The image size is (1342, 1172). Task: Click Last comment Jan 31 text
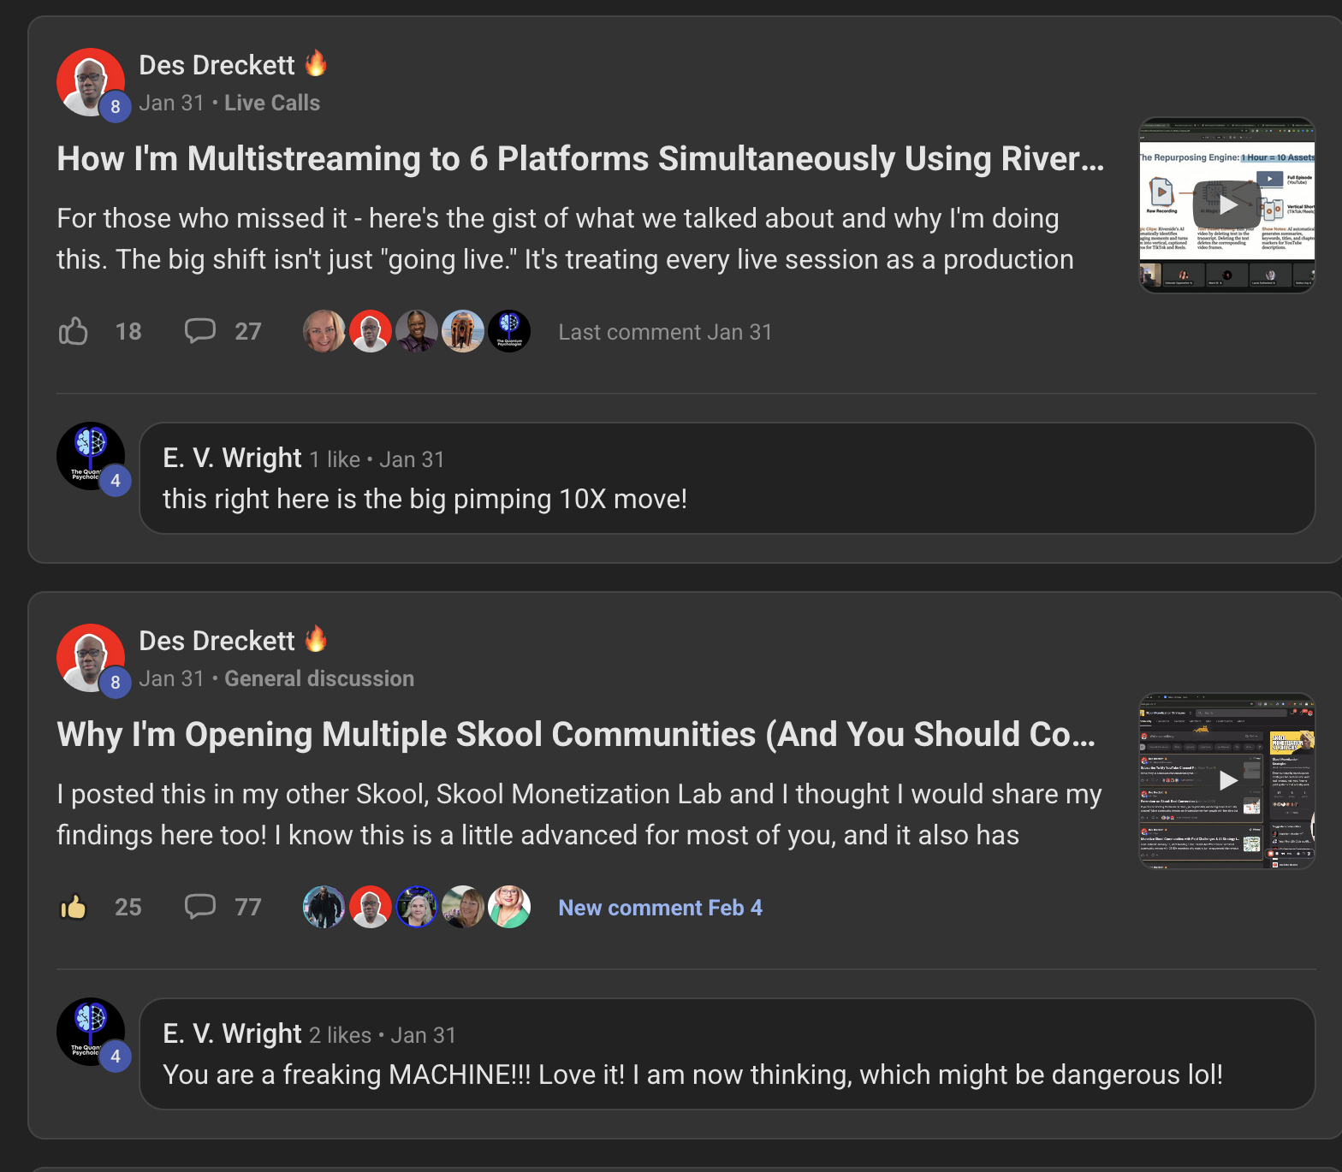[665, 332]
